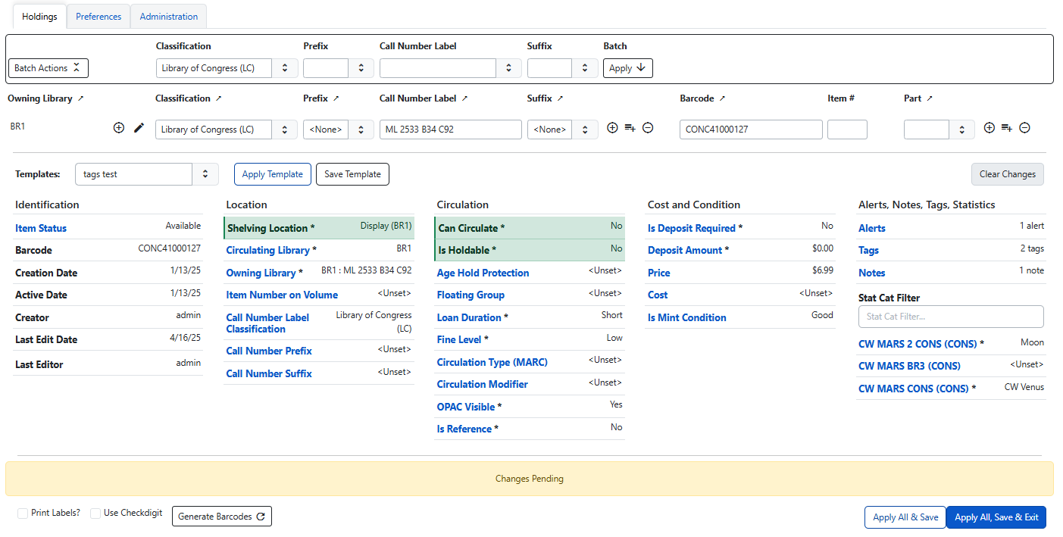Viewport: 1063px width, 537px height.
Task: Click the pencil edit icon beside BR1
Action: tap(139, 128)
